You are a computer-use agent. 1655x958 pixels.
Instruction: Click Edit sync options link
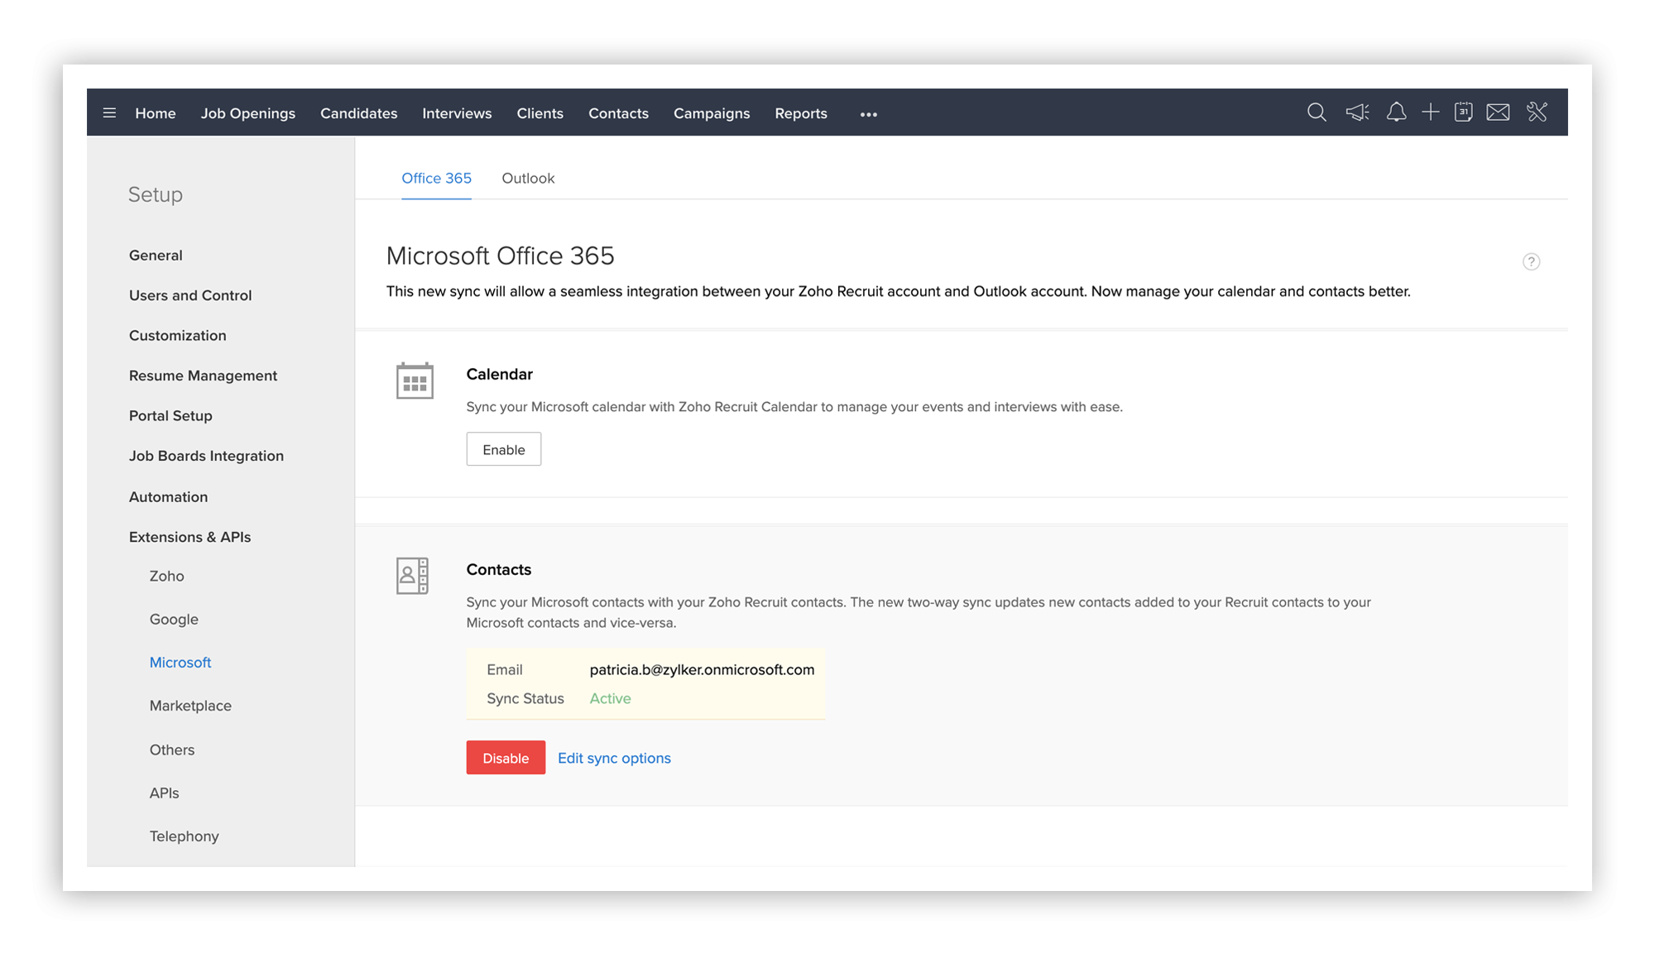[x=614, y=758]
